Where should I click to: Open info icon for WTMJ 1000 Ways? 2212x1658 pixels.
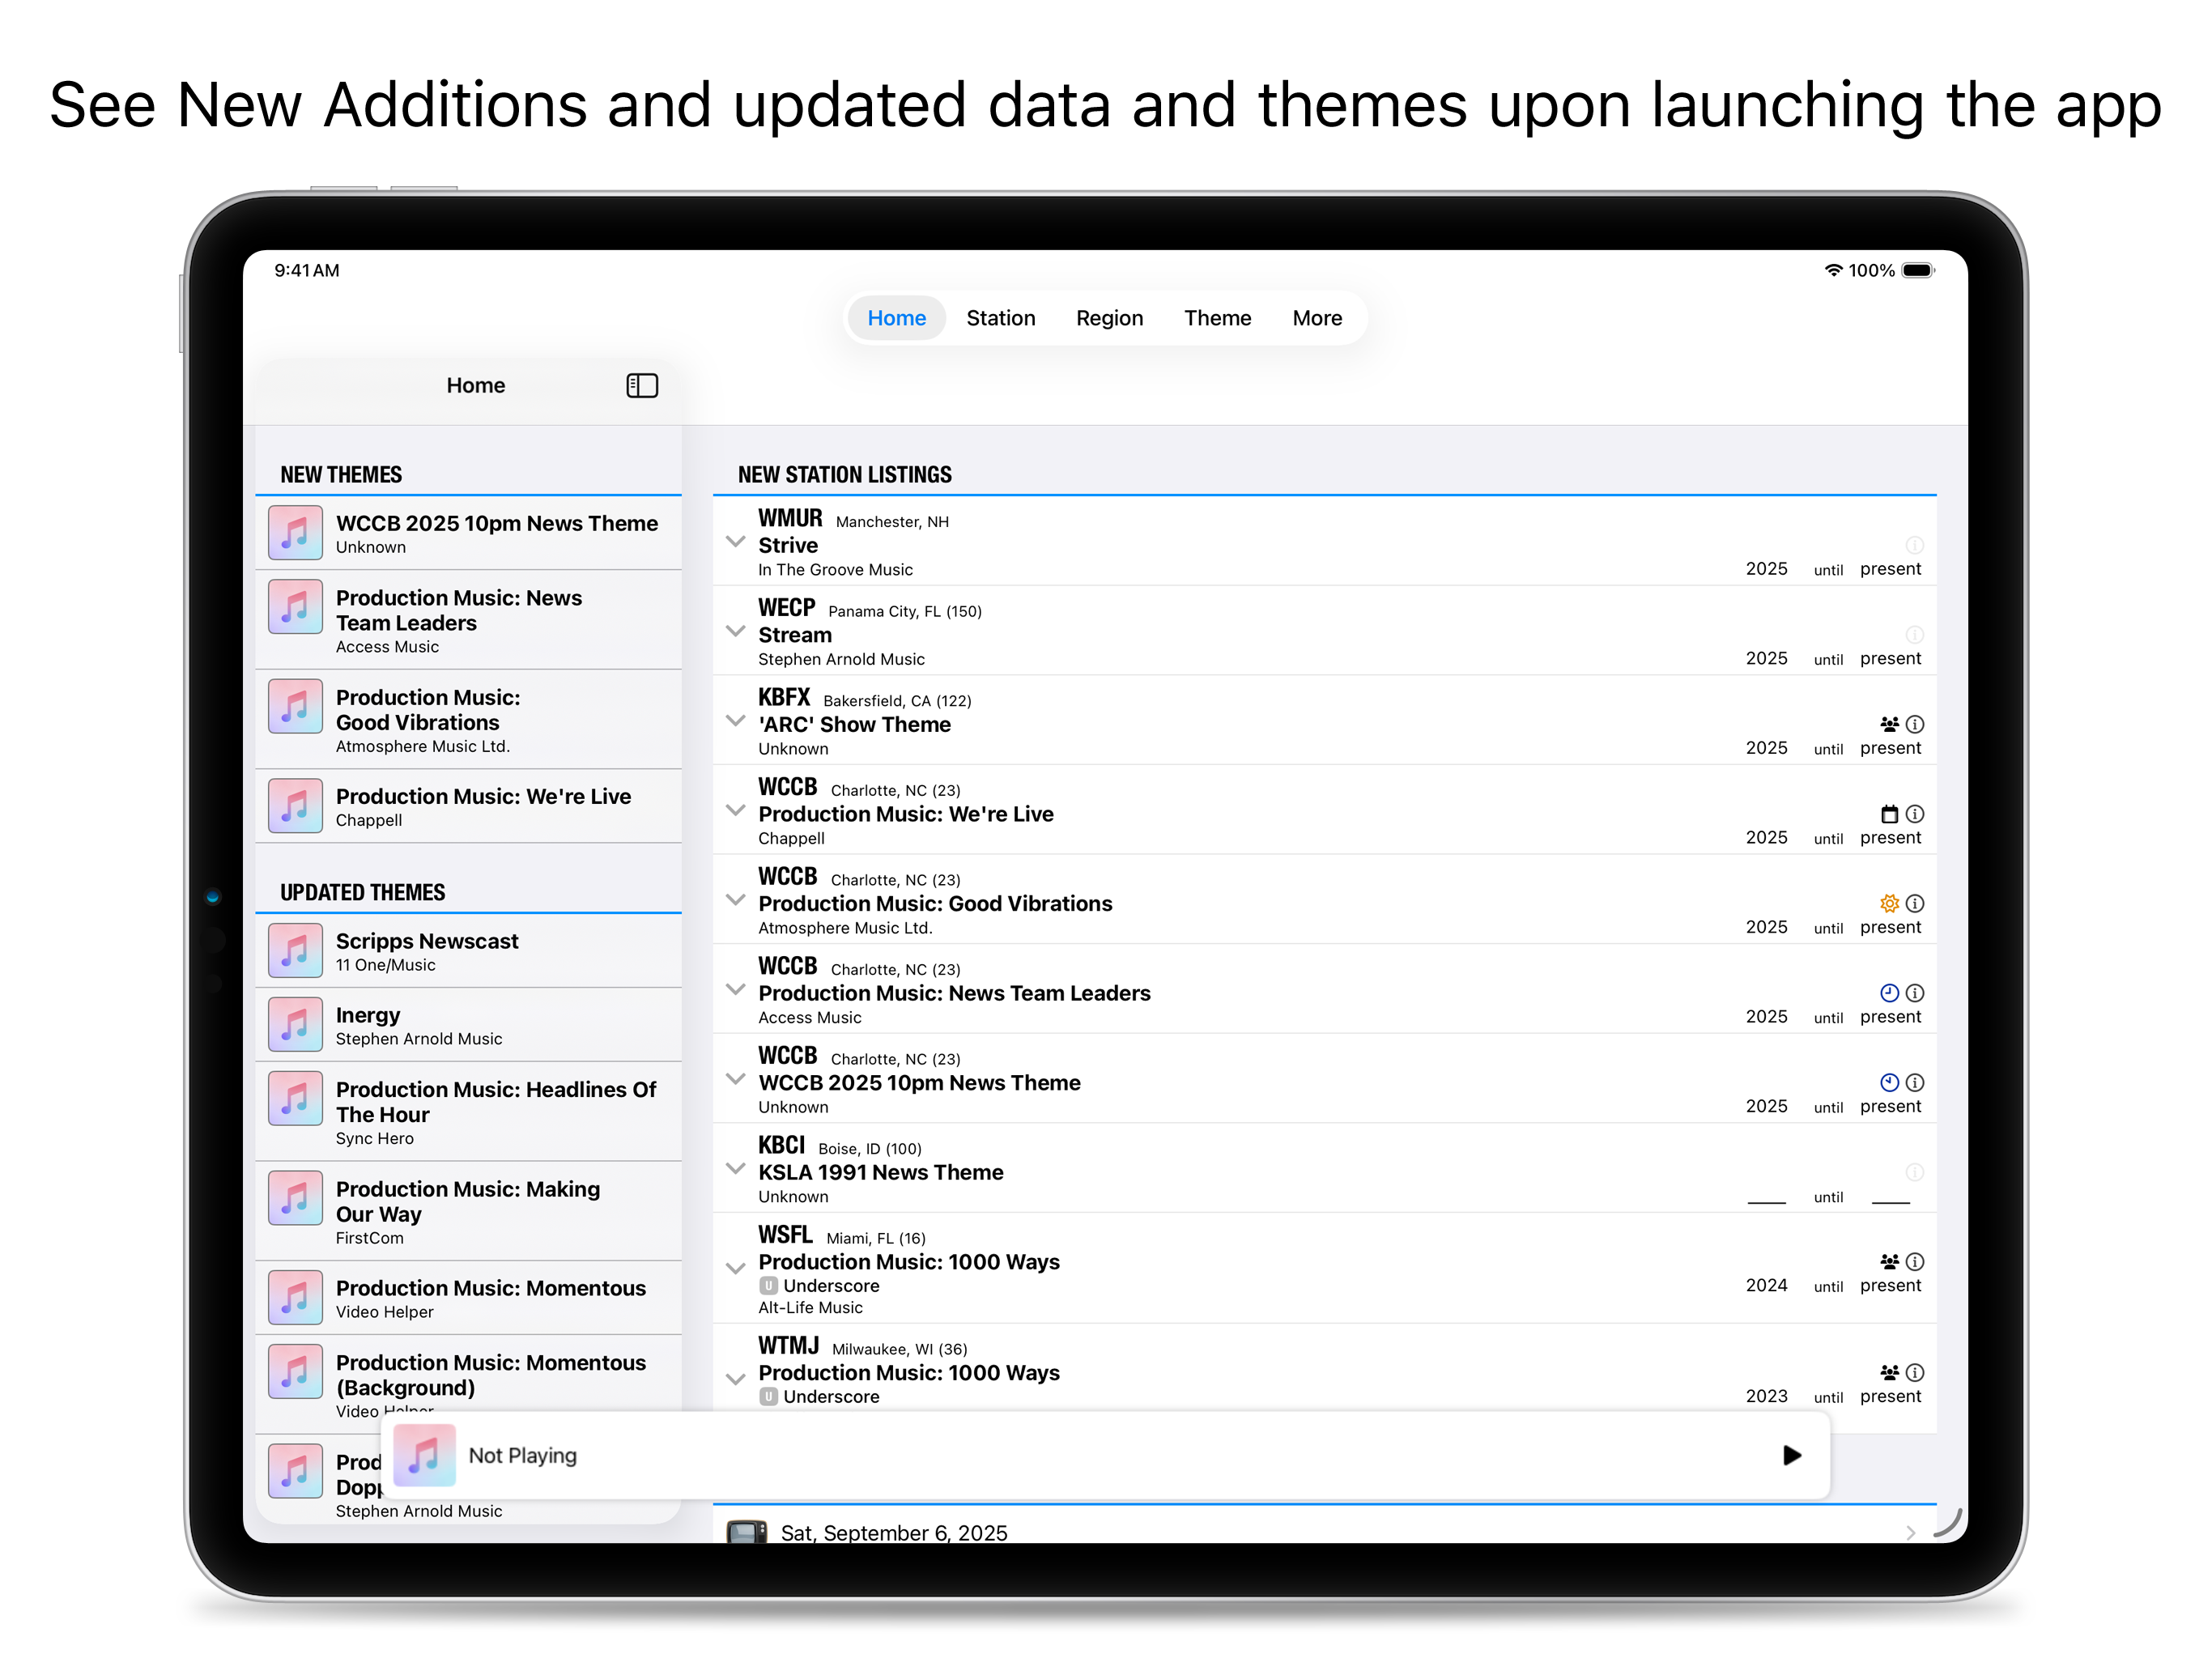point(1914,1373)
